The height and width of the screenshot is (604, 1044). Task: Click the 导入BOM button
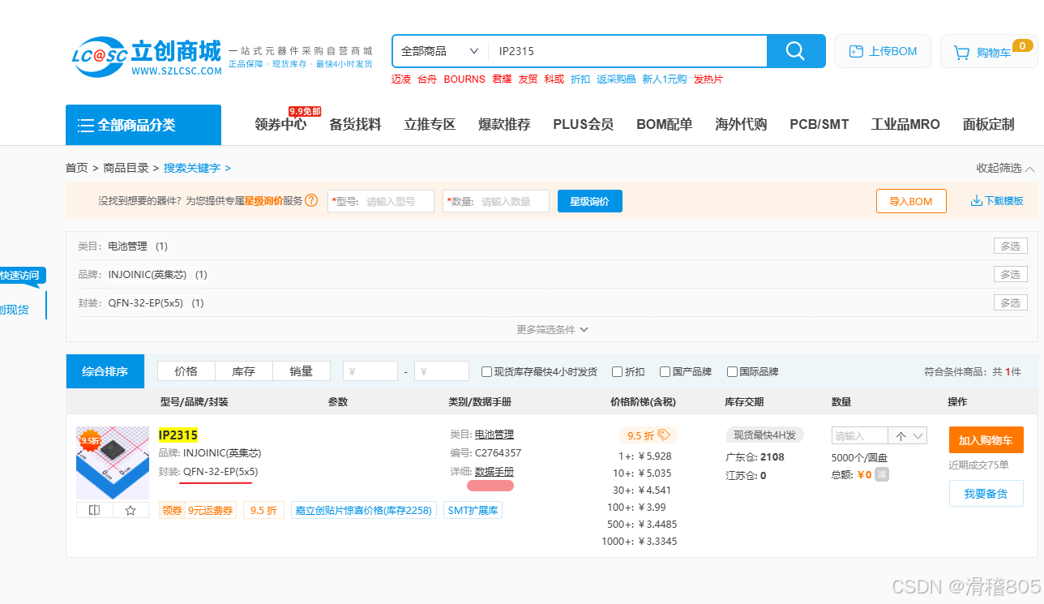pyautogui.click(x=911, y=201)
